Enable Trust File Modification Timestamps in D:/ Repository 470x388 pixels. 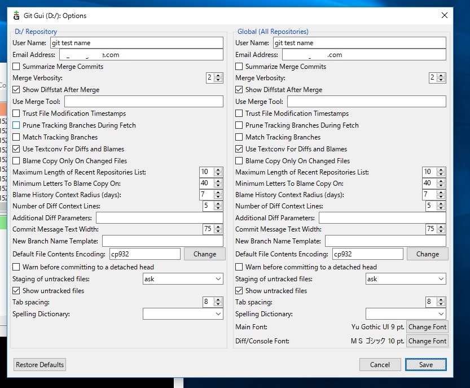click(16, 114)
